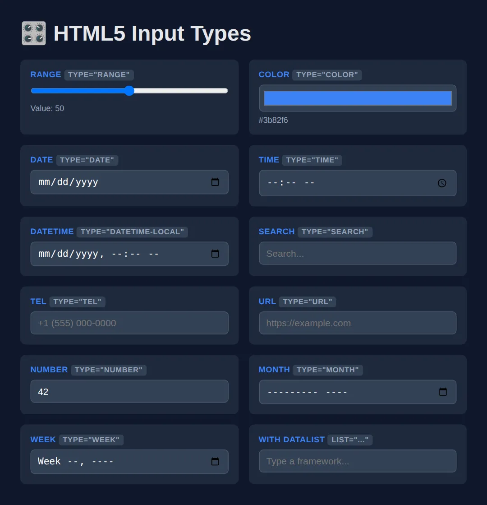Open the datetime-local calendar icon
The image size is (487, 505).
(x=215, y=254)
